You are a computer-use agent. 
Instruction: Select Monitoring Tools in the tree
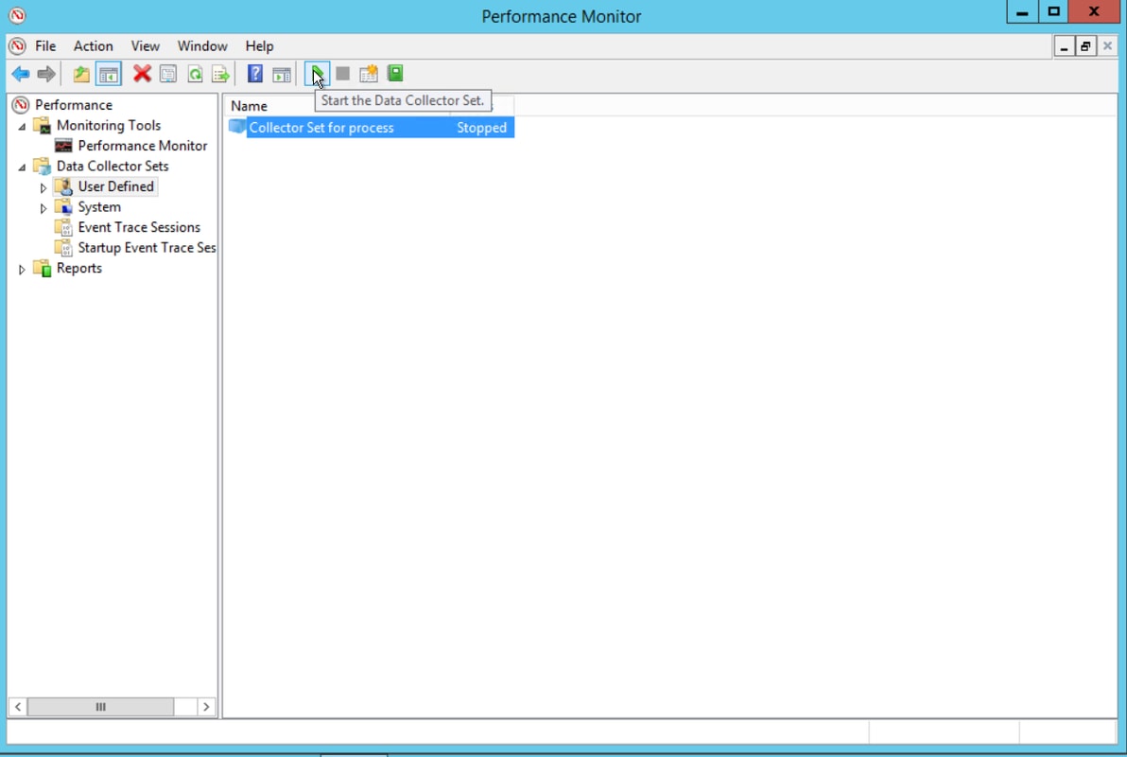tap(109, 125)
